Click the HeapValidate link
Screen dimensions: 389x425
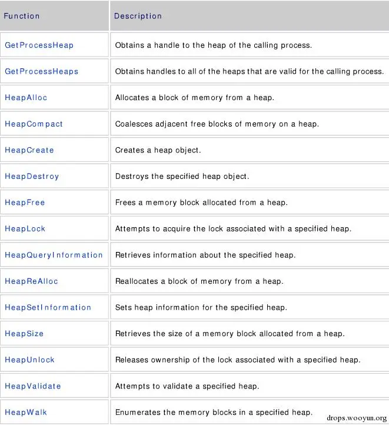tap(33, 386)
